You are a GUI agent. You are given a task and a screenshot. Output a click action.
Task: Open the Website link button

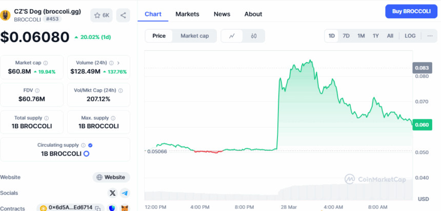(x=111, y=177)
